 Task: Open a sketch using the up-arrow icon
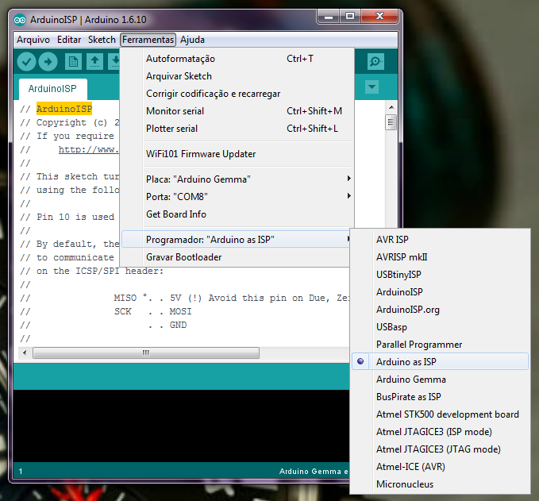(95, 62)
